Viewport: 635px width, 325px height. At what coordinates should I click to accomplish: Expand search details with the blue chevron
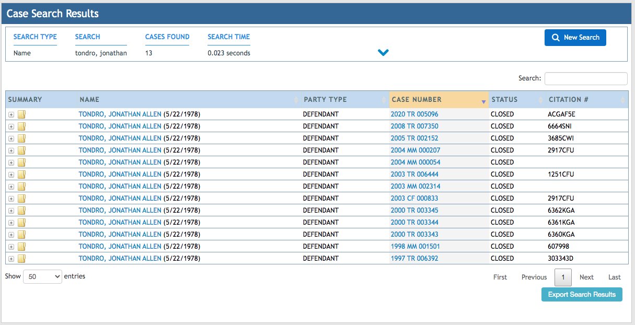[383, 52]
